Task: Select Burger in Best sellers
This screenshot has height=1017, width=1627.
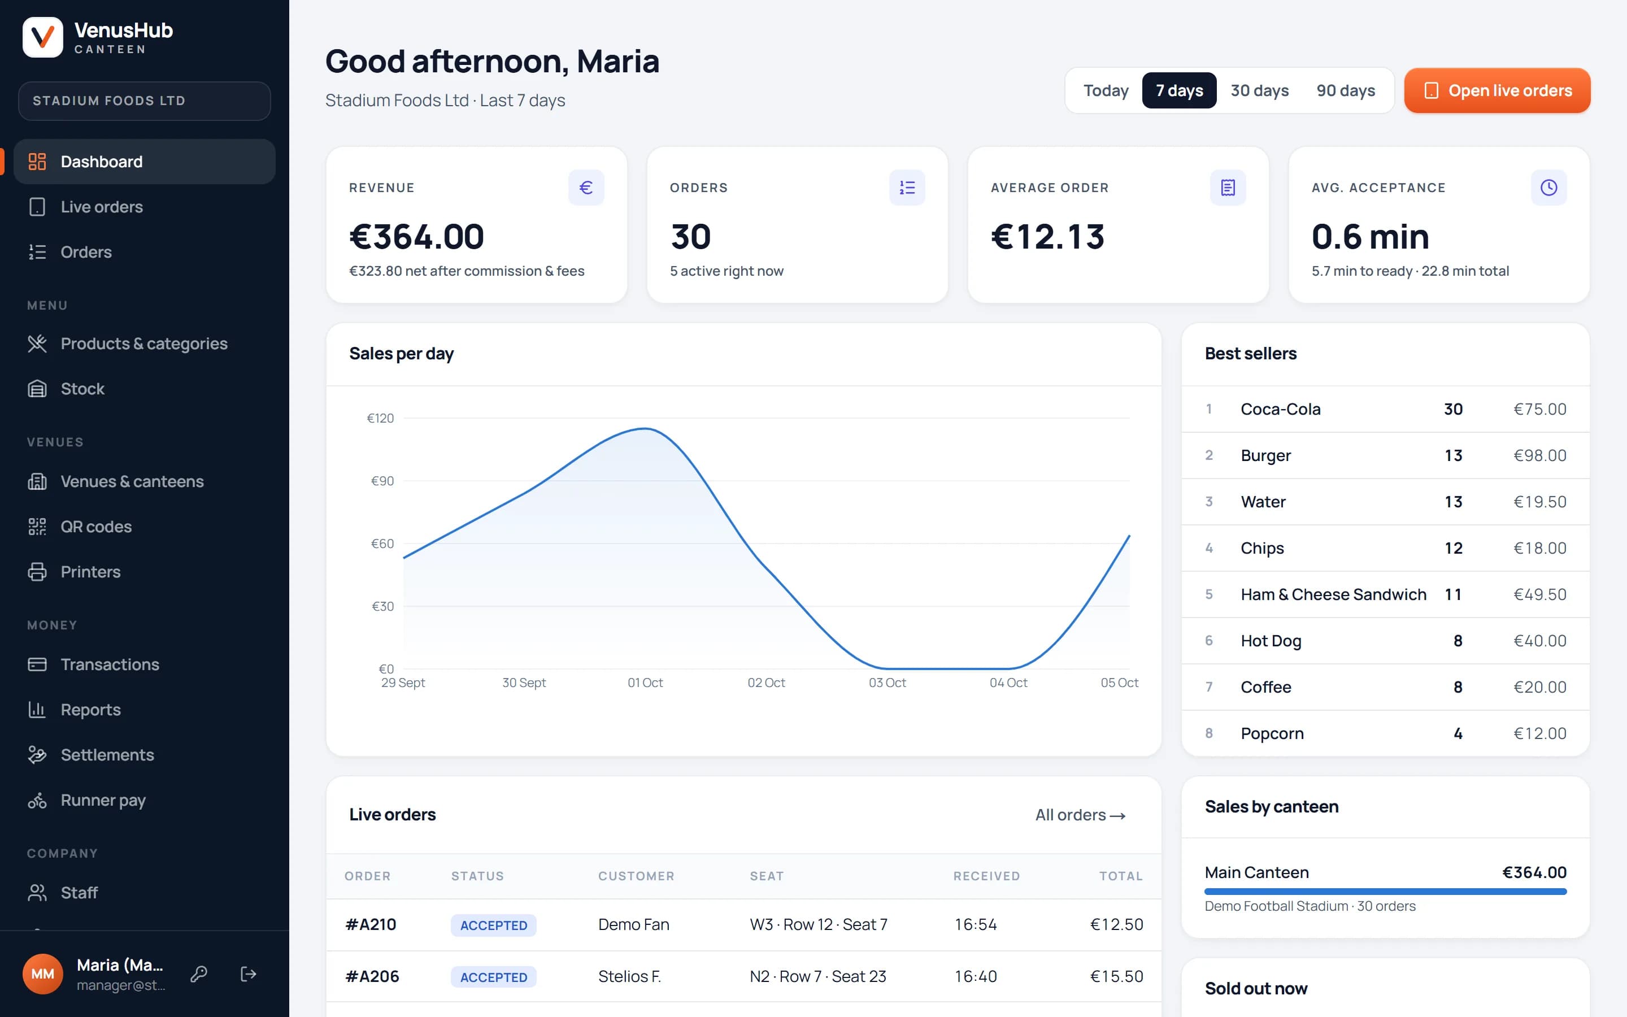Action: tap(1385, 455)
